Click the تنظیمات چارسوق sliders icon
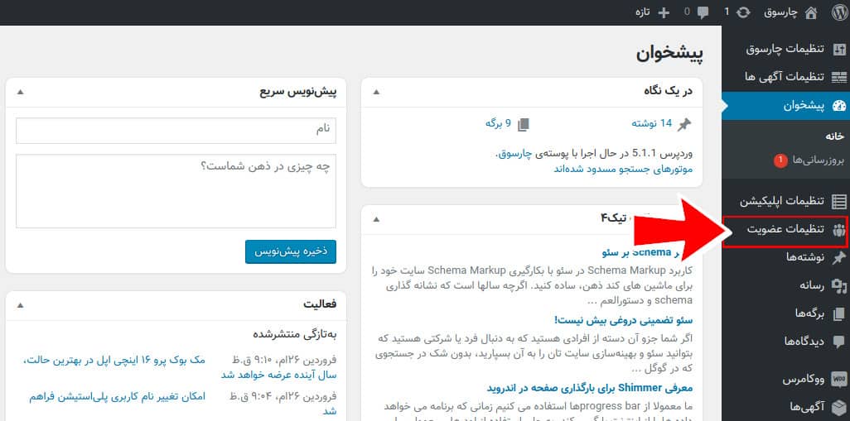 pyautogui.click(x=838, y=50)
